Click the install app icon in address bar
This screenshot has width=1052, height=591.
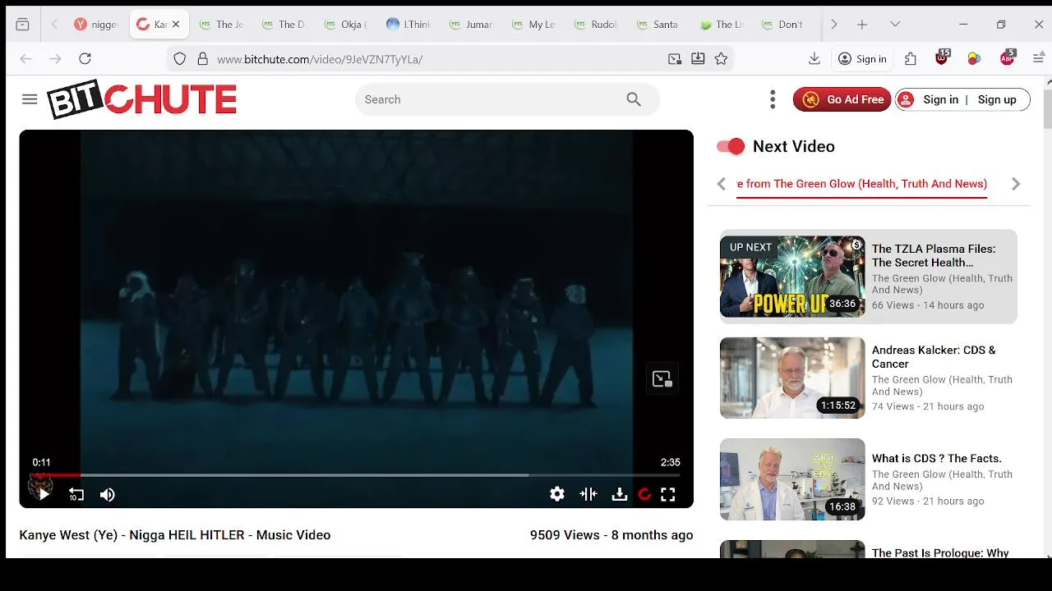tap(698, 58)
